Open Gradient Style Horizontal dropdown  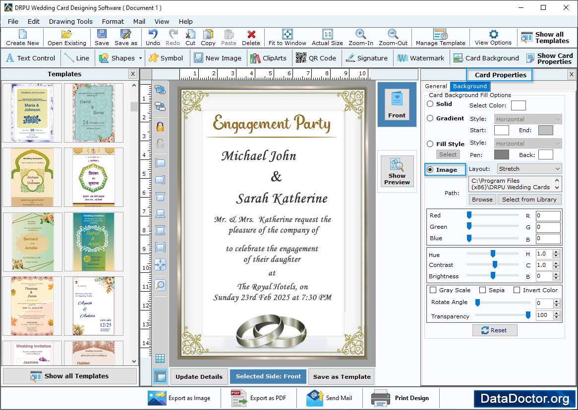point(527,119)
